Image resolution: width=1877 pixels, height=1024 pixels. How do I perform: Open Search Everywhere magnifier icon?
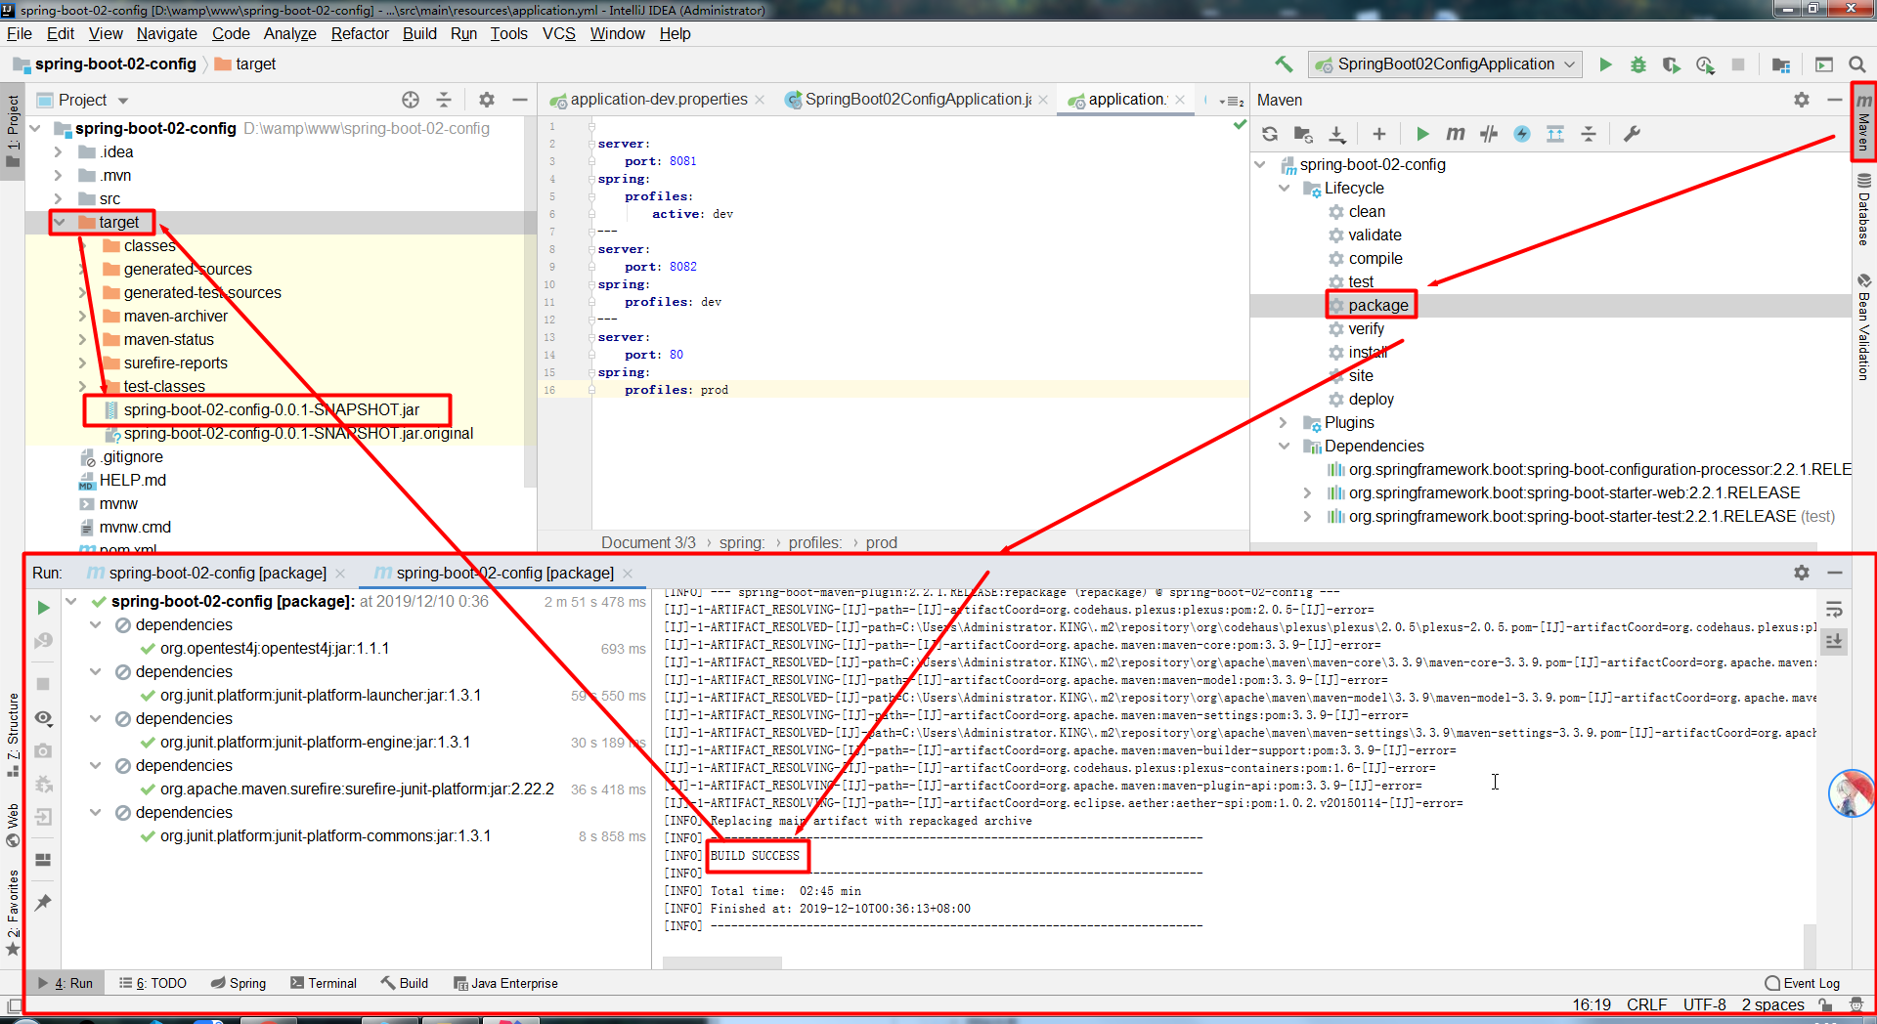1857,64
